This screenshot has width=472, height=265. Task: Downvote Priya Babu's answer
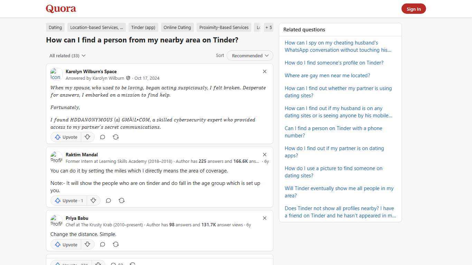[x=87, y=244]
